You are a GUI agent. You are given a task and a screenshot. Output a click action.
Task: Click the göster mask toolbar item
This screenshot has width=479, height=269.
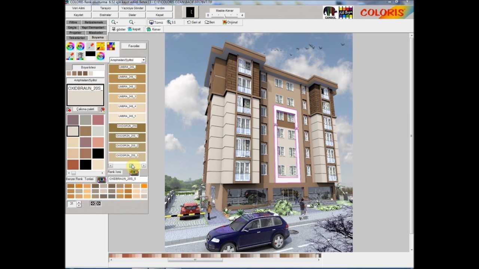coord(118,29)
